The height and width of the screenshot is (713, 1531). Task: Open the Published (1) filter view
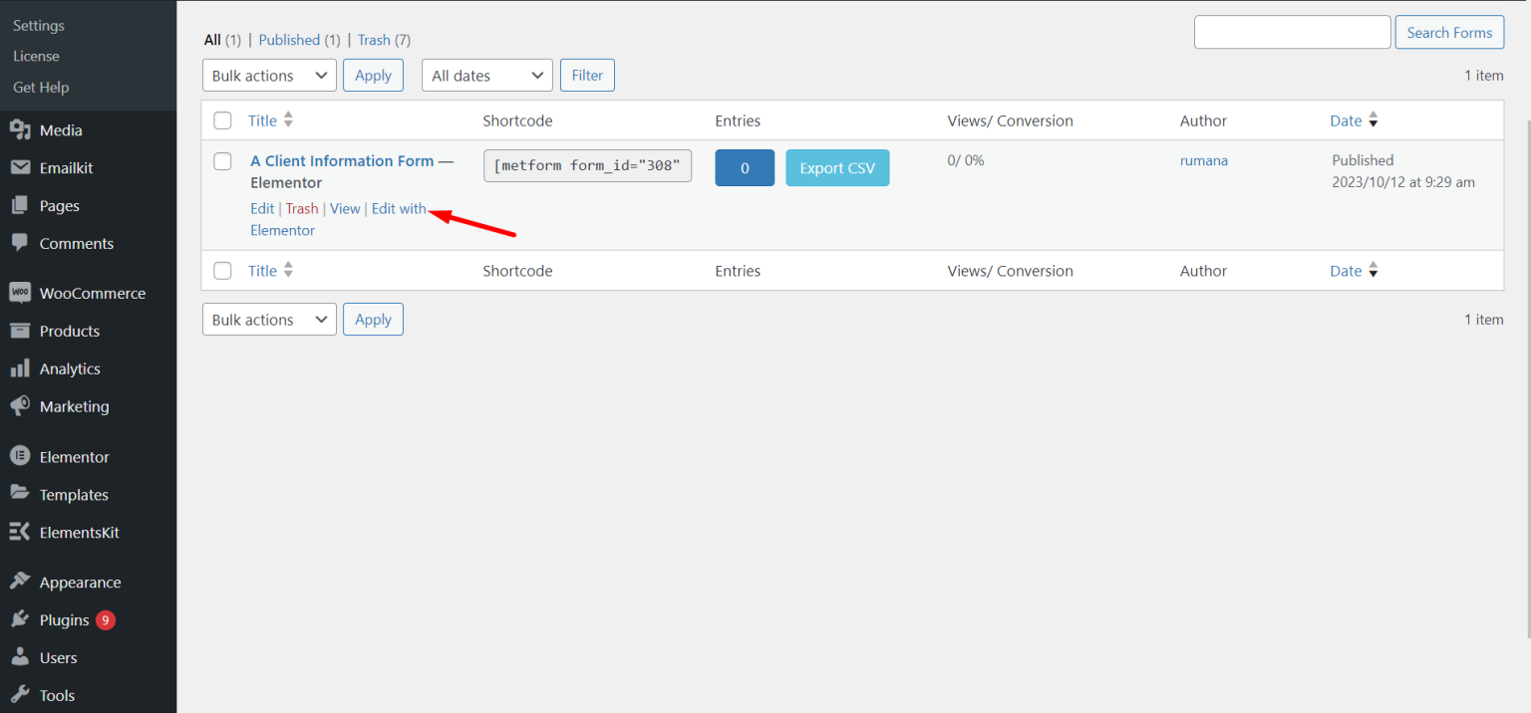(x=289, y=39)
